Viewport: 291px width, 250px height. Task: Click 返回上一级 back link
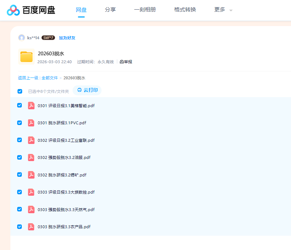(28, 78)
